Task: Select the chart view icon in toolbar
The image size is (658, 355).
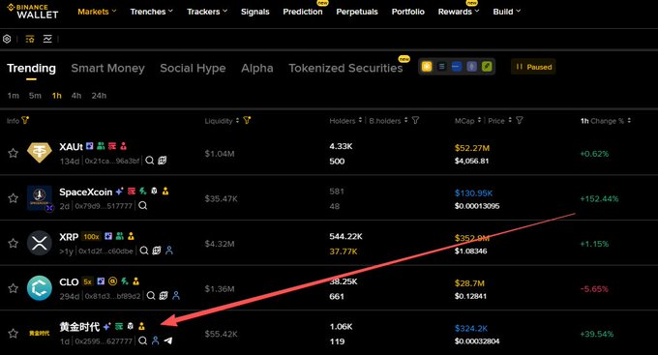Action: tap(47, 39)
